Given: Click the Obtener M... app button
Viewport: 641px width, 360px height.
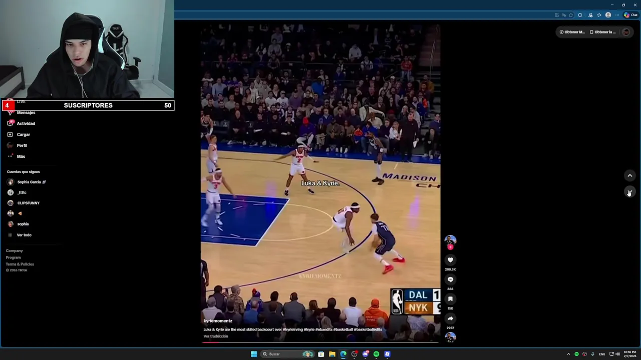Looking at the screenshot, I should [x=572, y=32].
